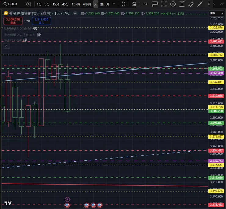
Task: Click the 3,362.460 purple price label
Action: [x=216, y=73]
